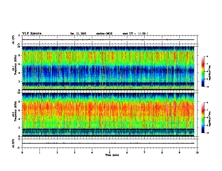Click the "8" kHz tick of ch.1 spectrogram
The image size is (222, 171).
tap(20, 55)
